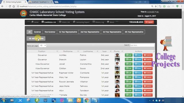Screen dimensions: 184x103
Task: Open the About menu item
Action: coord(110,22)
